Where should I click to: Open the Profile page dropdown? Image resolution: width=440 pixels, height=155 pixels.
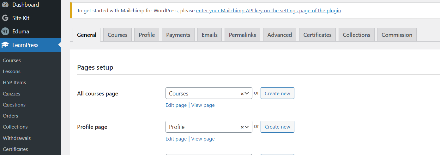(x=247, y=127)
